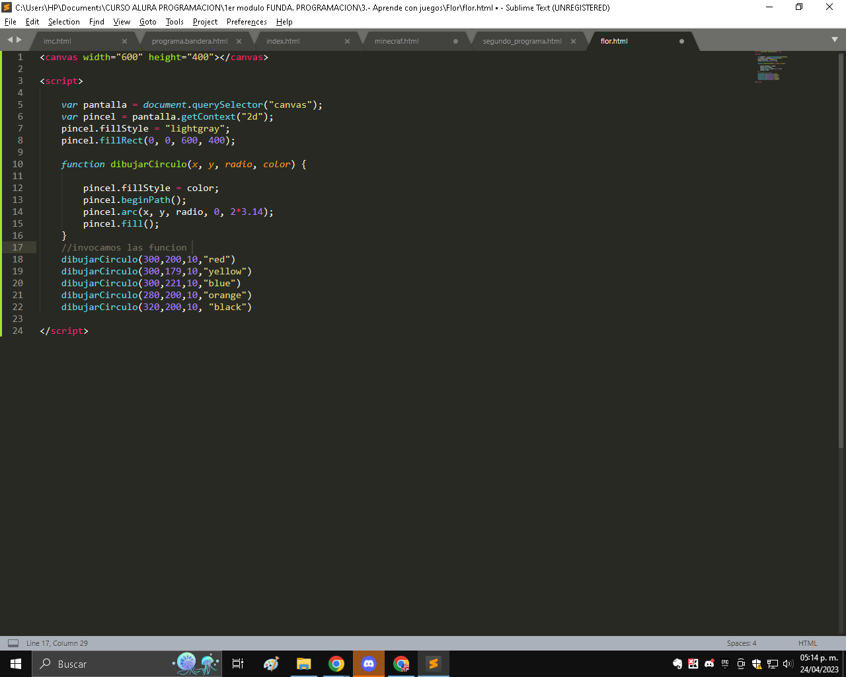Viewport: 846px width, 677px height.
Task: Open the Tools menu
Action: (174, 22)
